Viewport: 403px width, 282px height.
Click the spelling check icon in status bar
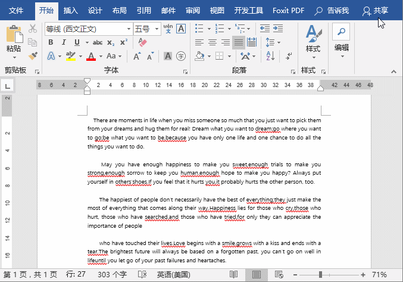coord(142,274)
